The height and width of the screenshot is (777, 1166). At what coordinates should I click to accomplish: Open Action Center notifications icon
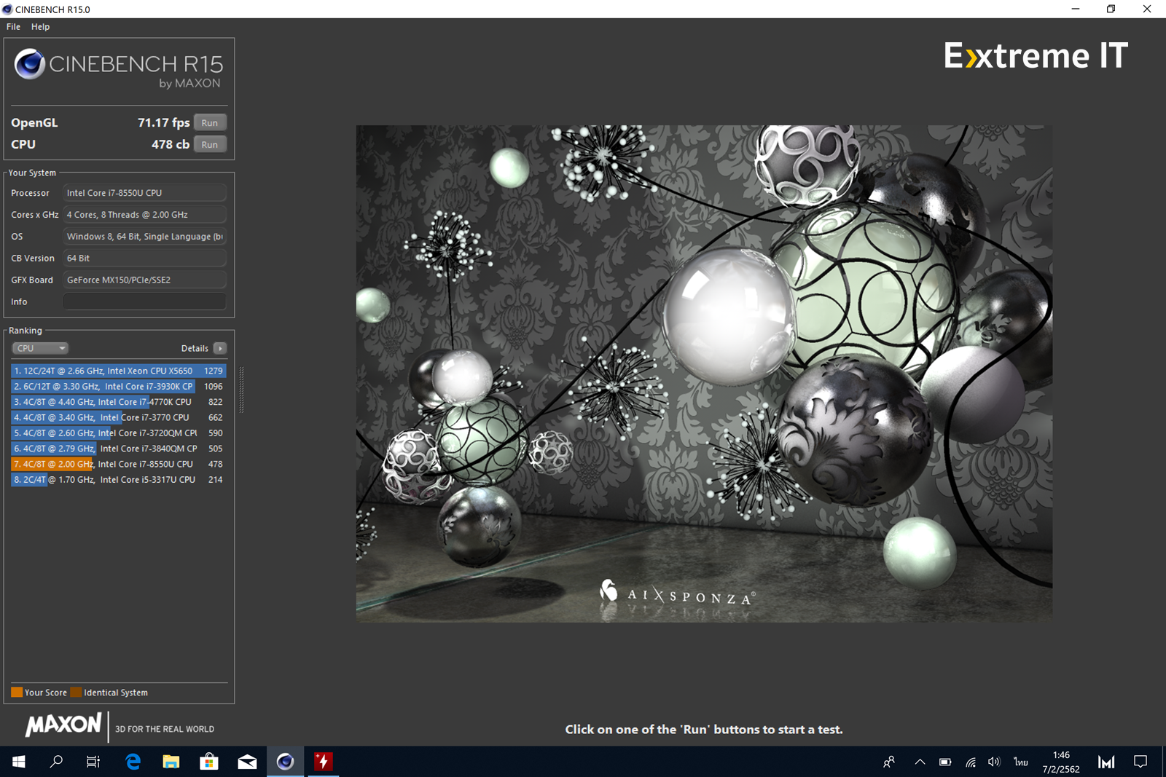coord(1140,762)
